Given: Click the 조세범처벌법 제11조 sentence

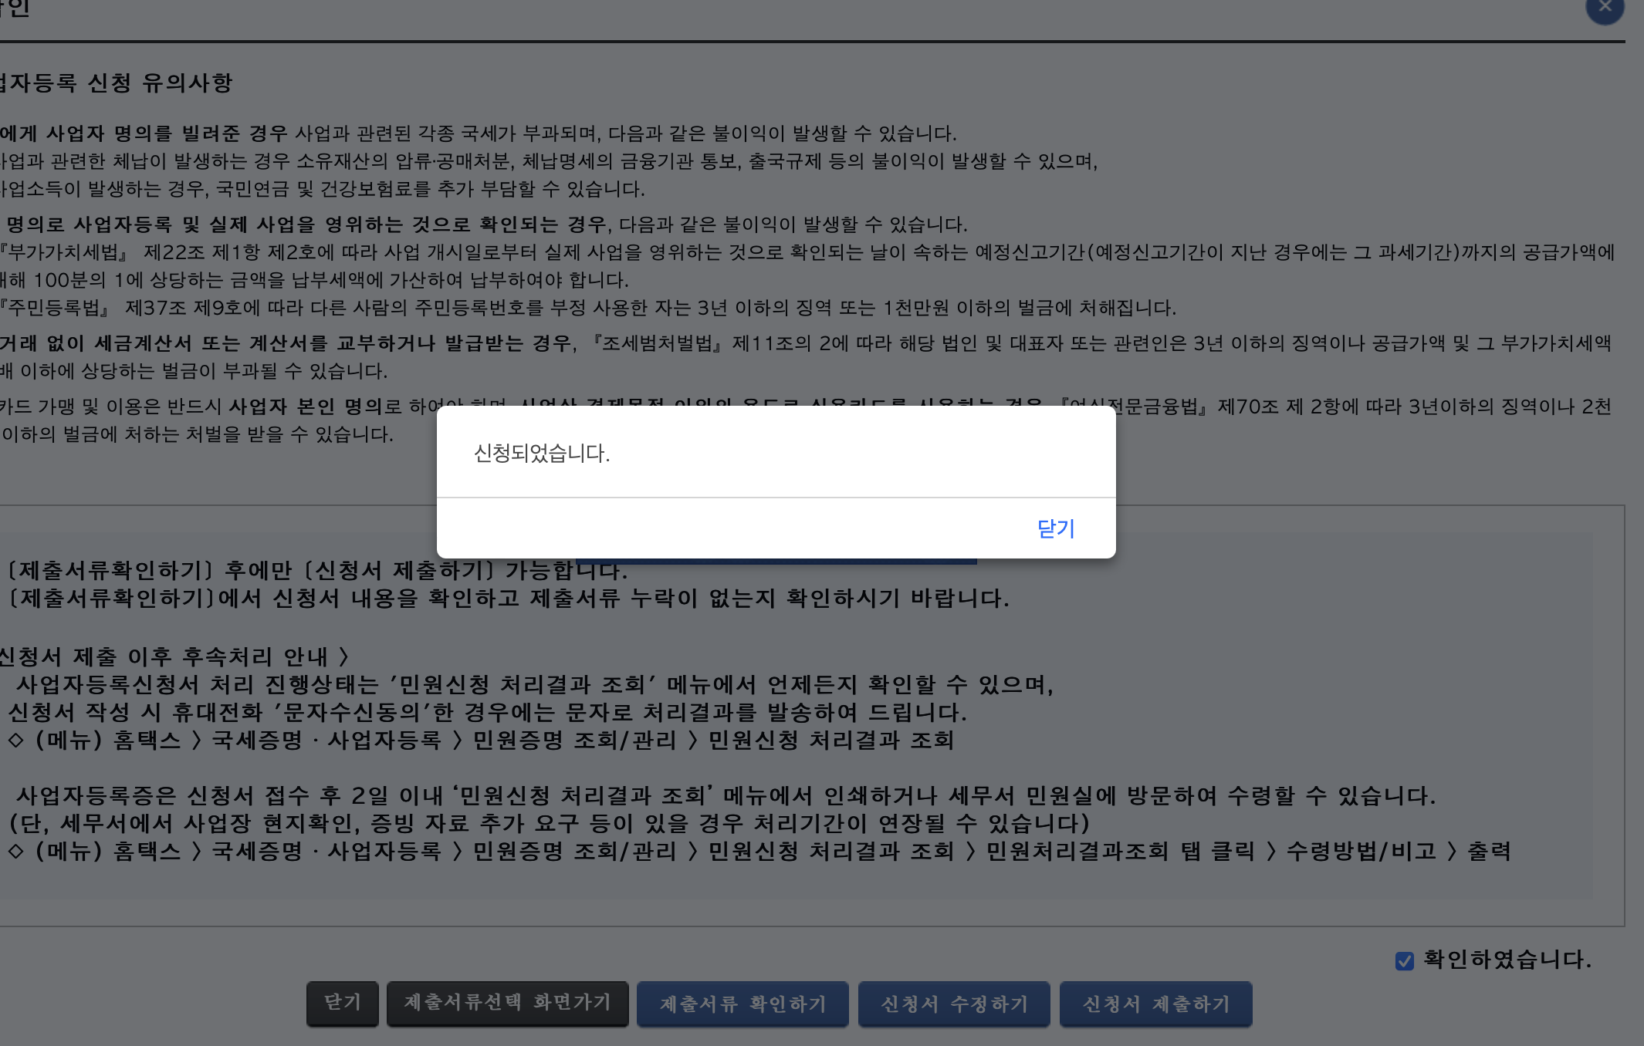Looking at the screenshot, I should (x=1081, y=343).
